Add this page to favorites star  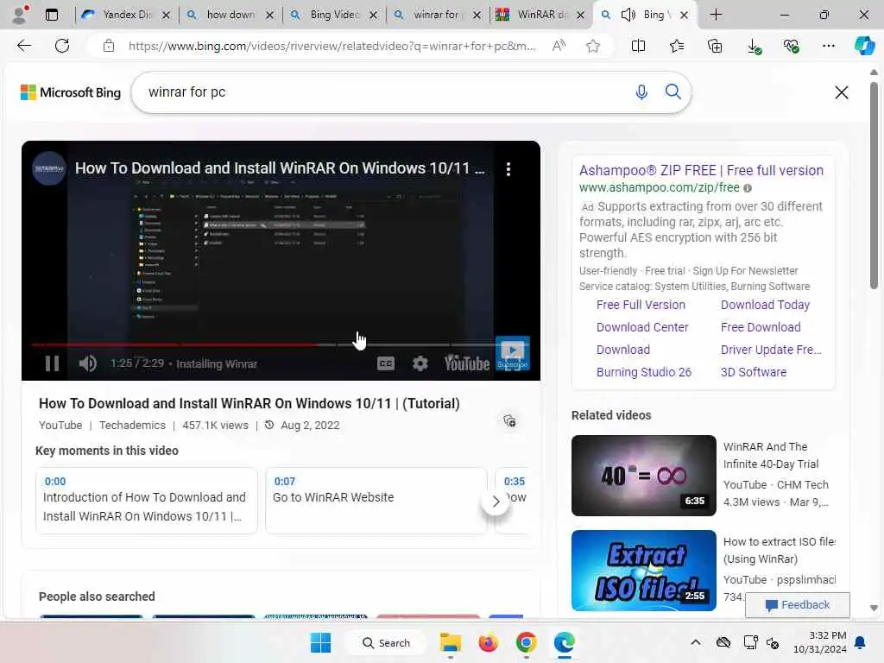[592, 46]
